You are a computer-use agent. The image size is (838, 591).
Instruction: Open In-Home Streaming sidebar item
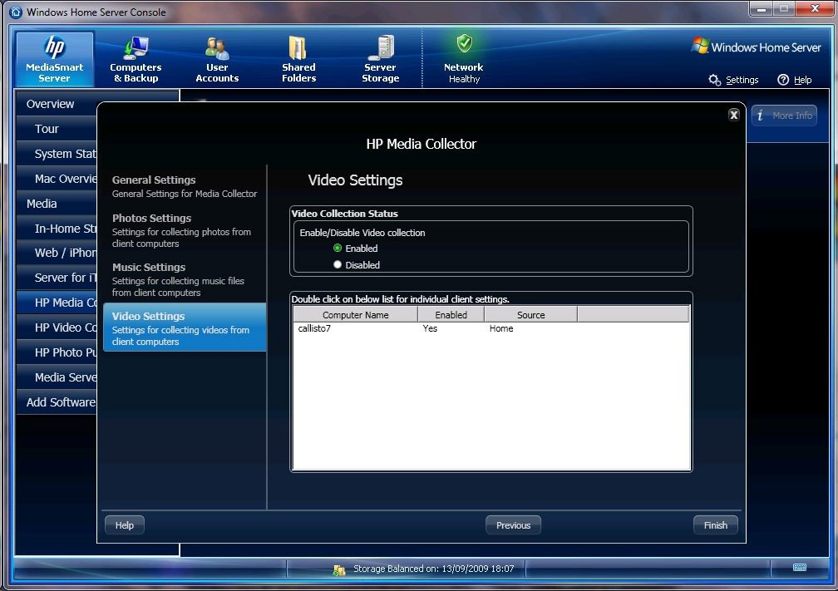pyautogui.click(x=57, y=228)
